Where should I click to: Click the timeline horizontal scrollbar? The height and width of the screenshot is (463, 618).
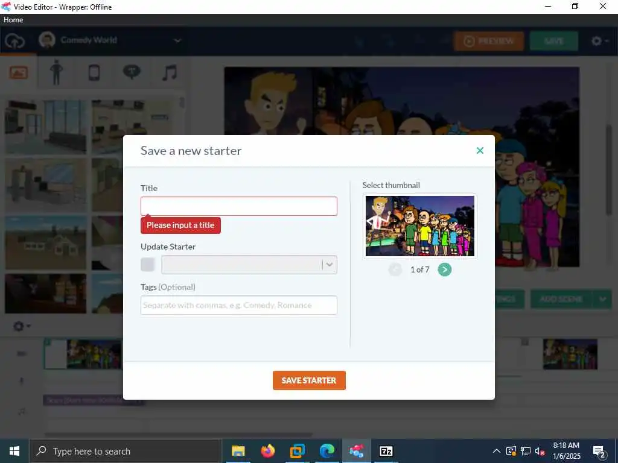tap(178, 435)
